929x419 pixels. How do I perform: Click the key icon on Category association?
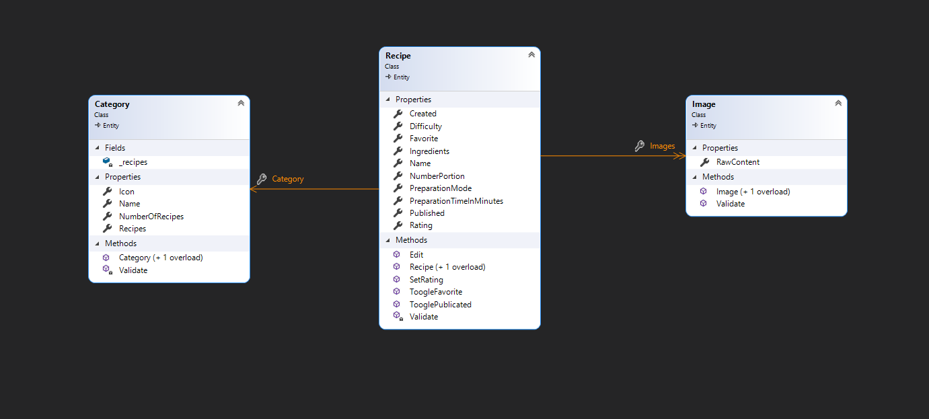click(262, 179)
